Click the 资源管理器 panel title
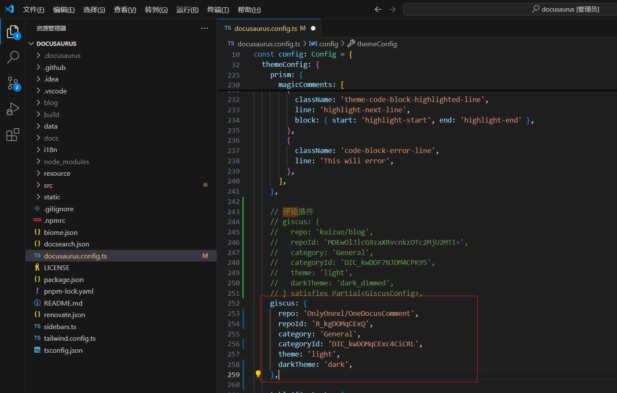 pyautogui.click(x=51, y=28)
